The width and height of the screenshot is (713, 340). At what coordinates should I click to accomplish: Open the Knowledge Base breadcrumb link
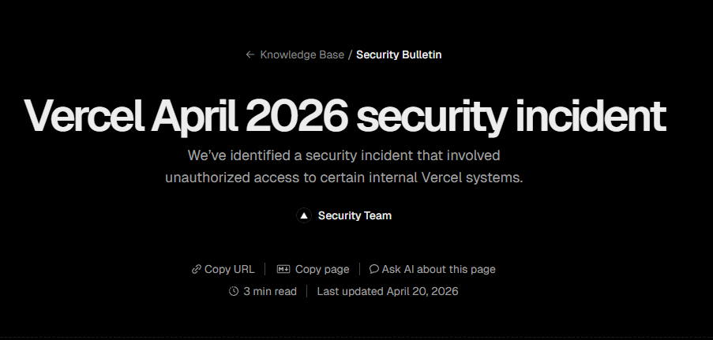[x=302, y=54]
